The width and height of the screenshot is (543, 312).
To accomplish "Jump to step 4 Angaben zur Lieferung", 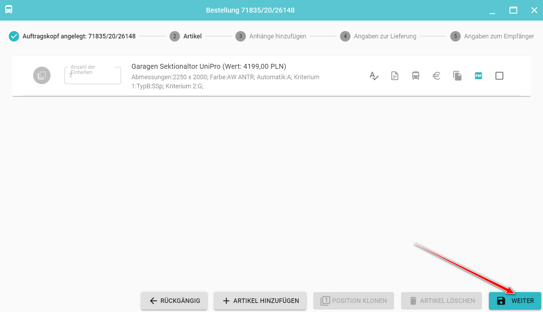I will tap(378, 36).
